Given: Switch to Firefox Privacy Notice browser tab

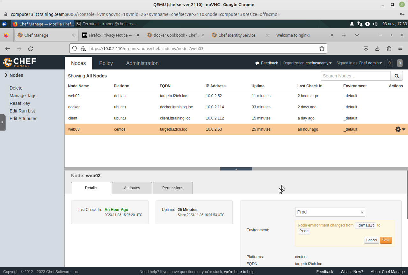Looking at the screenshot, I should pyautogui.click(x=111, y=35).
